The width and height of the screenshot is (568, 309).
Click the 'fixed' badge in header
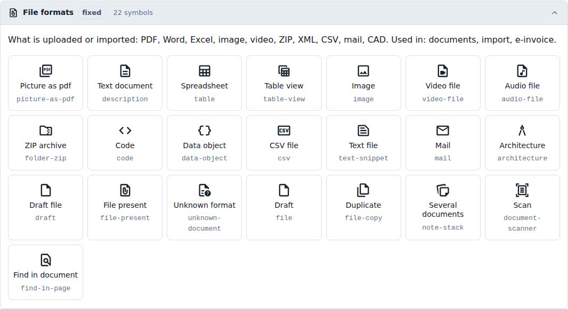pyautogui.click(x=92, y=13)
